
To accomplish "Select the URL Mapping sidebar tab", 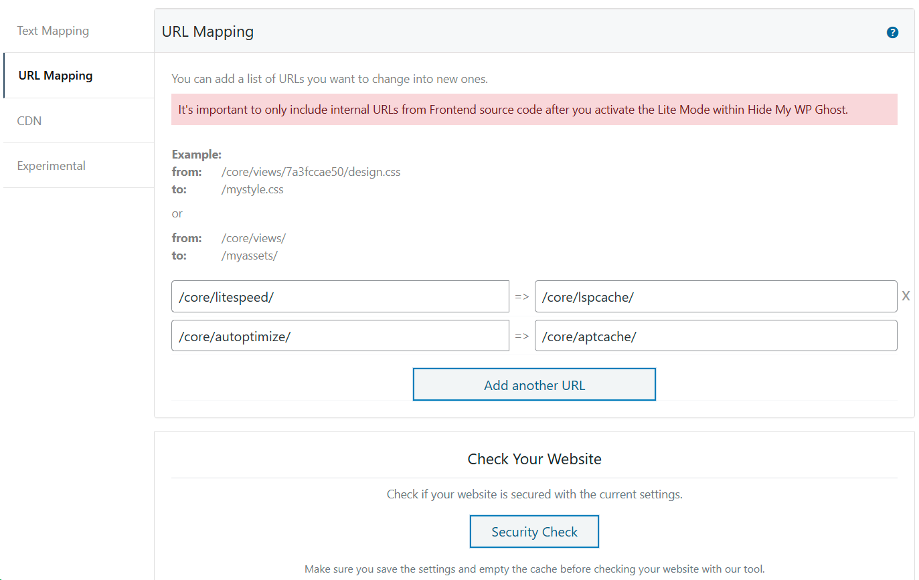I will point(56,76).
